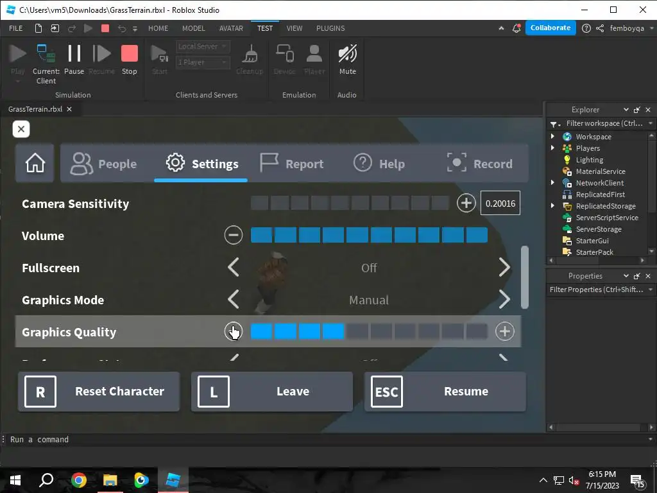Viewport: 657px width, 493px height.
Task: Click the Resume button
Action: [x=445, y=392]
